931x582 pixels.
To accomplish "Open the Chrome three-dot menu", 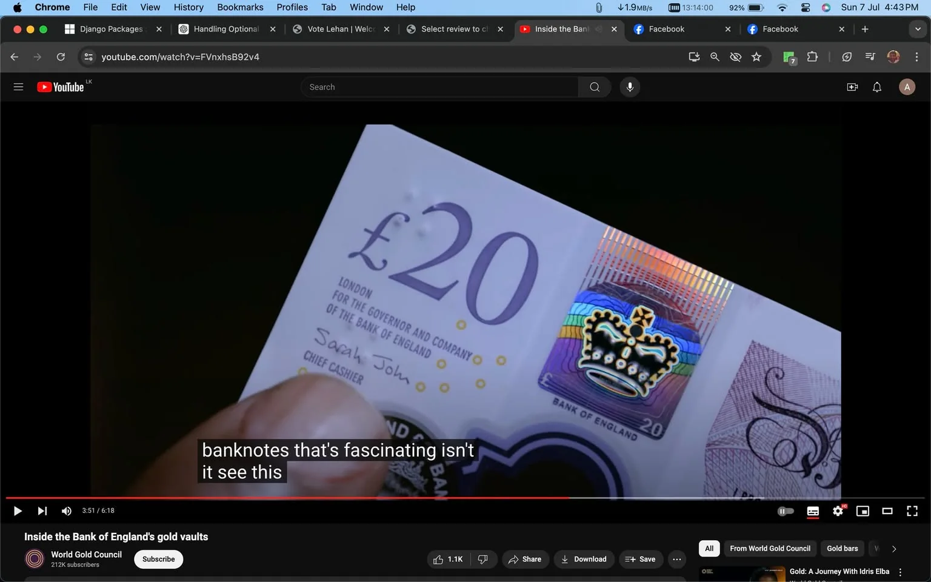I will [916, 57].
